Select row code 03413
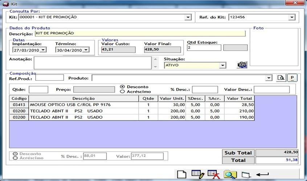Screen dimensions: 307x181 click(19, 105)
